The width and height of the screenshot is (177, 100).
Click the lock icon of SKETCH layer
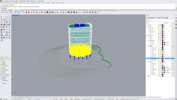point(161,25)
